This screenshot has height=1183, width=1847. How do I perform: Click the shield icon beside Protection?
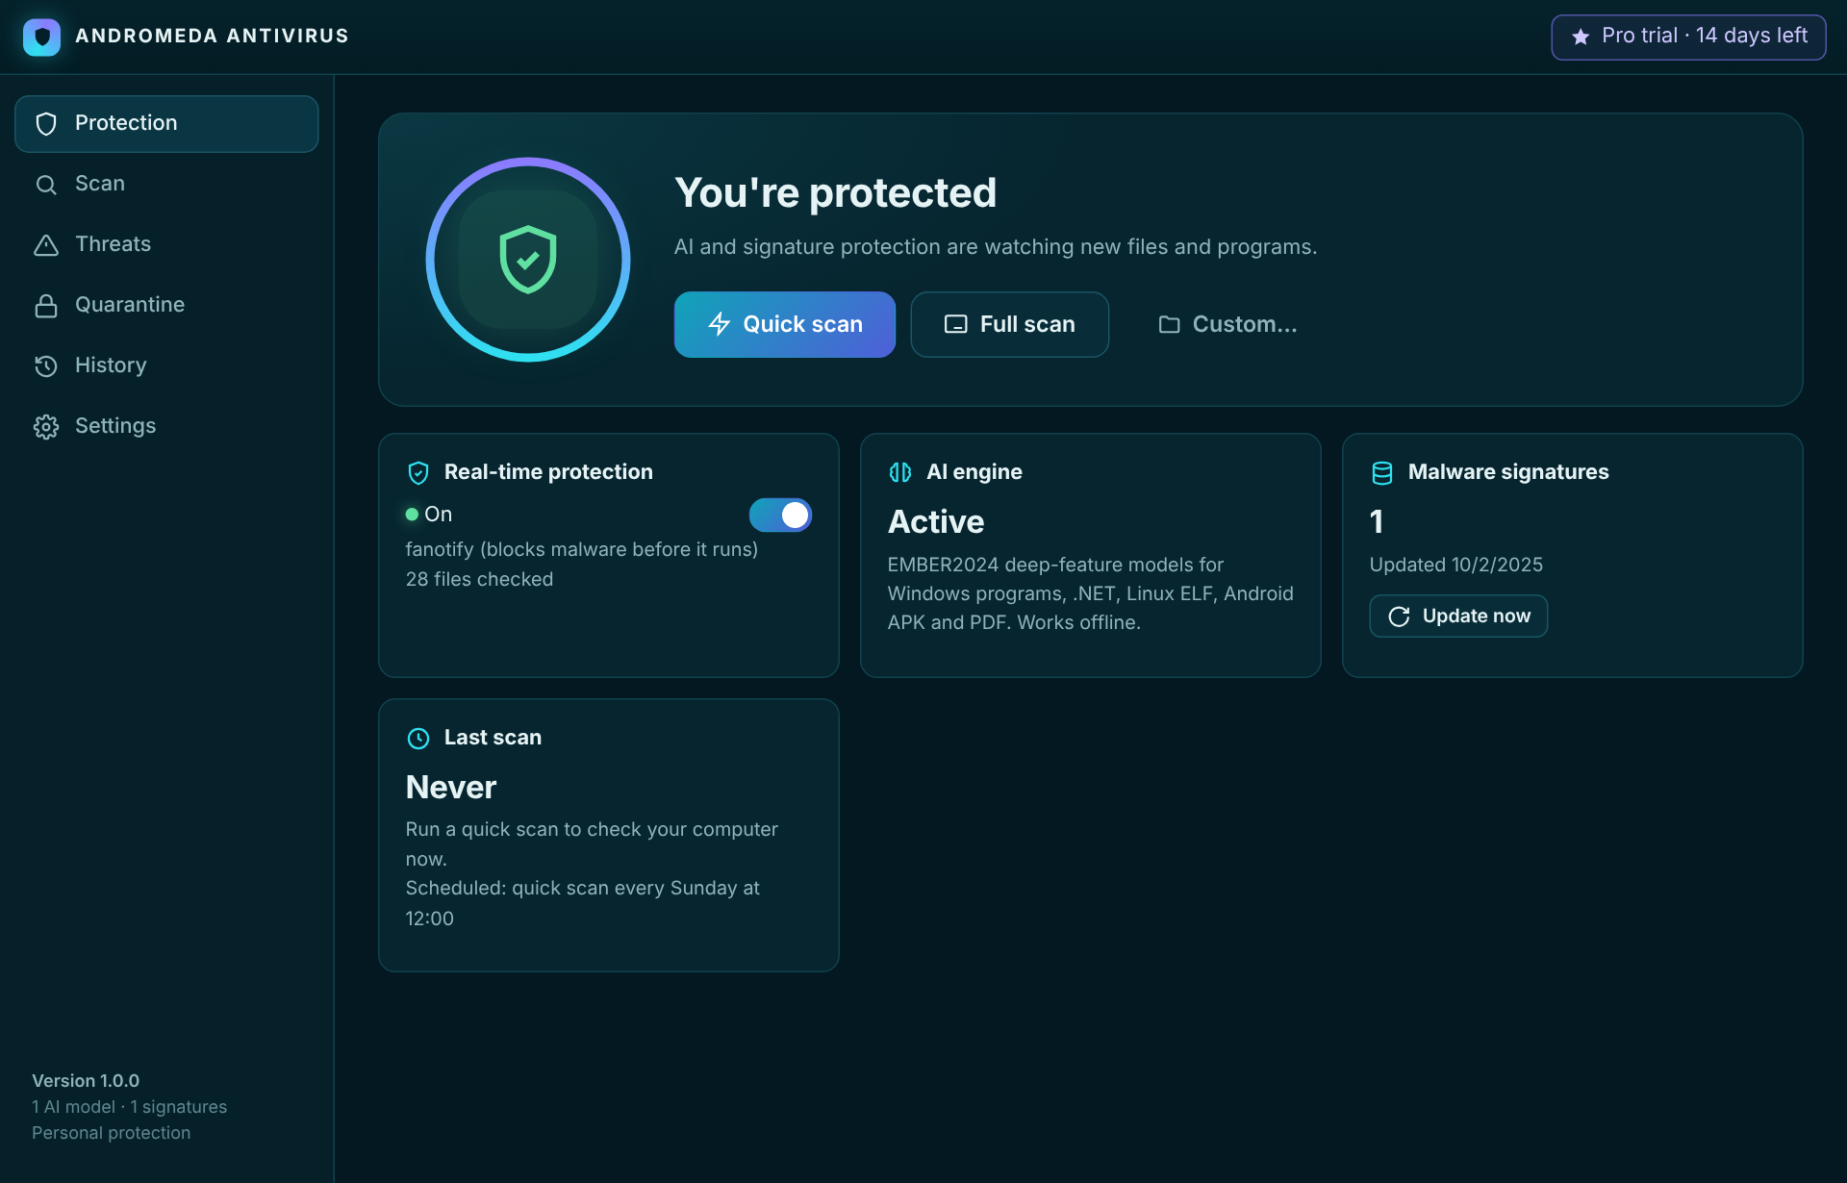point(46,123)
